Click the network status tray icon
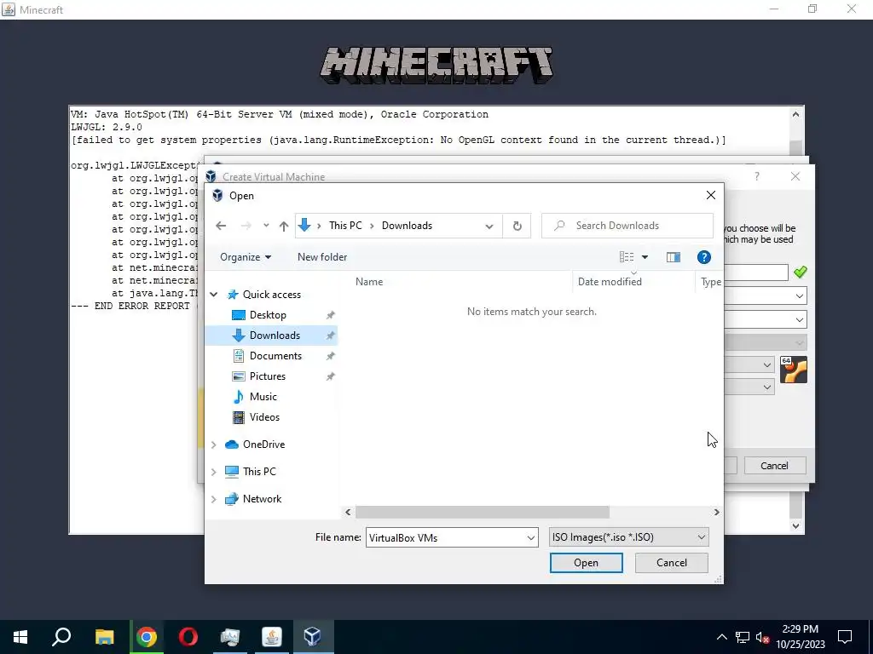The image size is (873, 654). pyautogui.click(x=743, y=637)
